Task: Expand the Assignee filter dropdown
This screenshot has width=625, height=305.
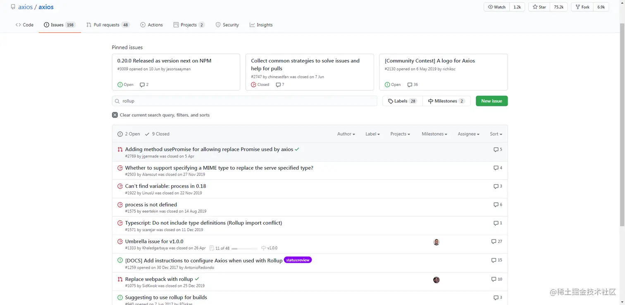Action: pyautogui.click(x=468, y=134)
